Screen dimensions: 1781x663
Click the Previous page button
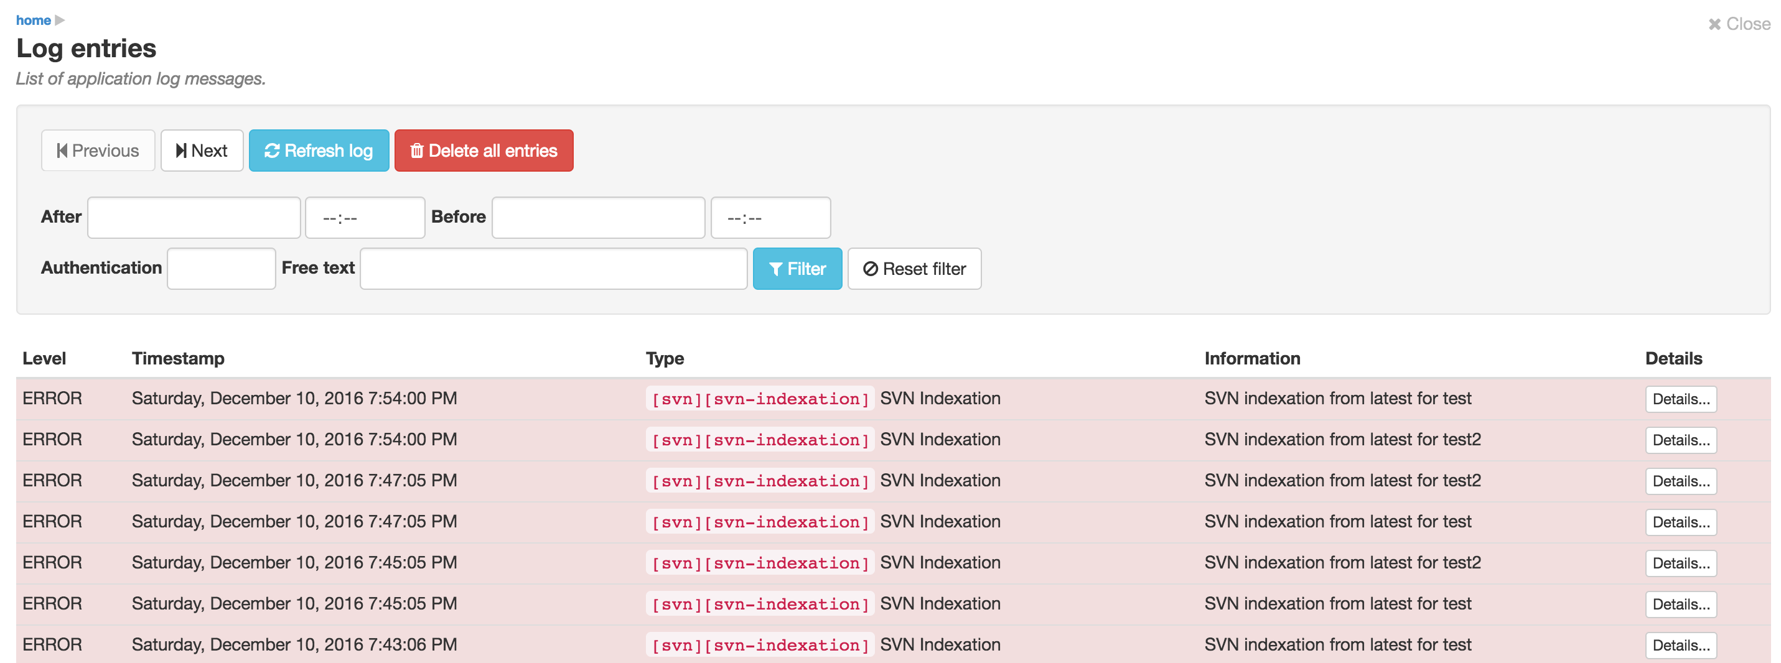(x=98, y=151)
